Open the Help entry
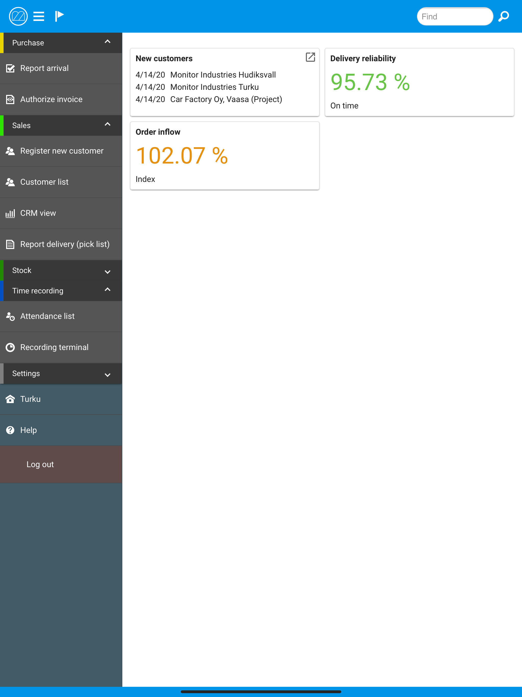The height and width of the screenshot is (697, 522). (x=61, y=430)
